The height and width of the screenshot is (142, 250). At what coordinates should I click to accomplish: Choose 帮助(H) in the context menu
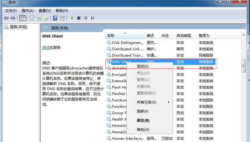pyautogui.click(x=143, y=130)
